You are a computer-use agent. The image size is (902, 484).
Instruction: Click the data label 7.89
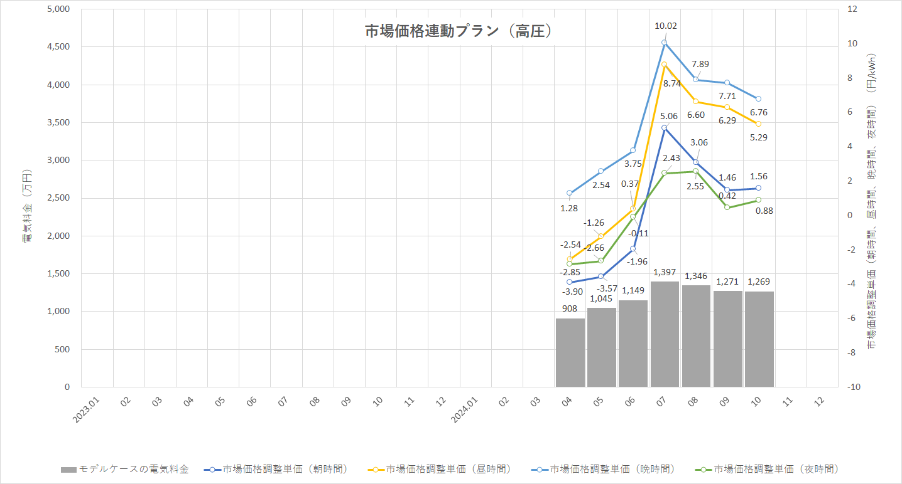click(700, 64)
